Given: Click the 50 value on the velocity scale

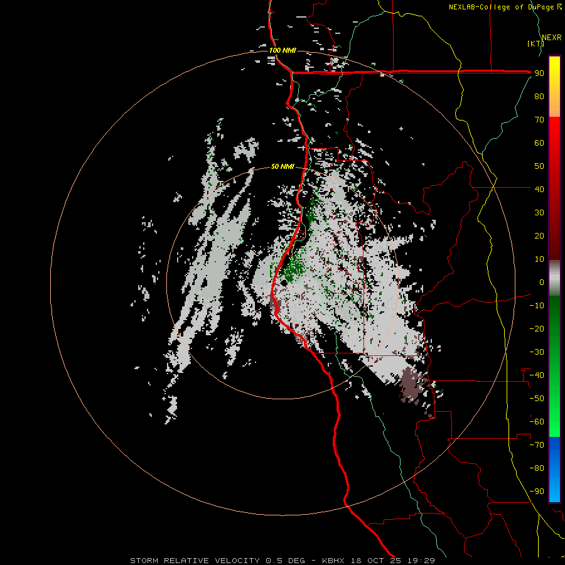Looking at the screenshot, I should point(539,166).
